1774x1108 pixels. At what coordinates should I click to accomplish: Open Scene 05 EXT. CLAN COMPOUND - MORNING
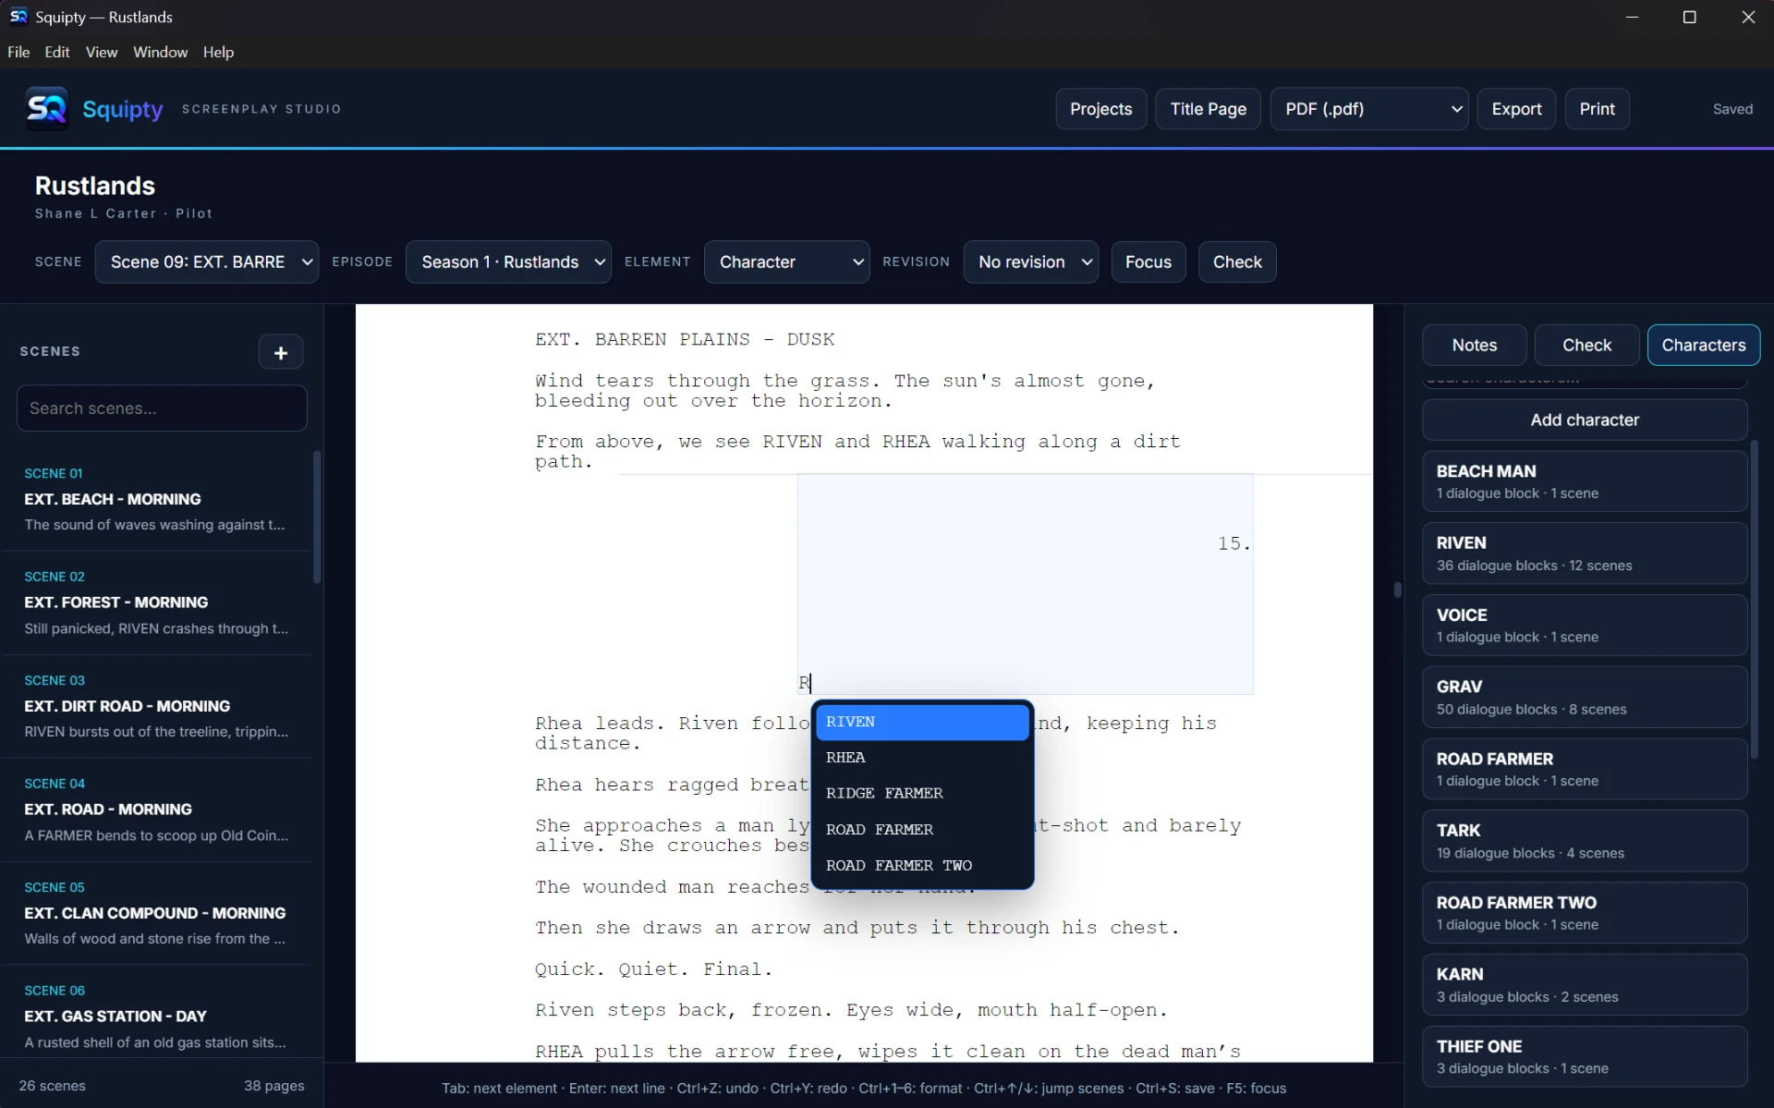[x=157, y=913]
